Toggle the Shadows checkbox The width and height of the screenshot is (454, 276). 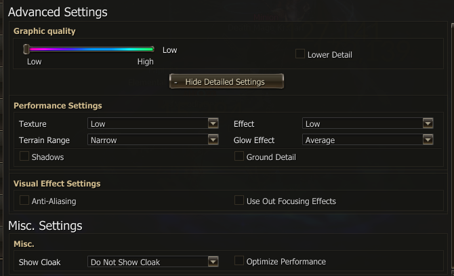24,157
